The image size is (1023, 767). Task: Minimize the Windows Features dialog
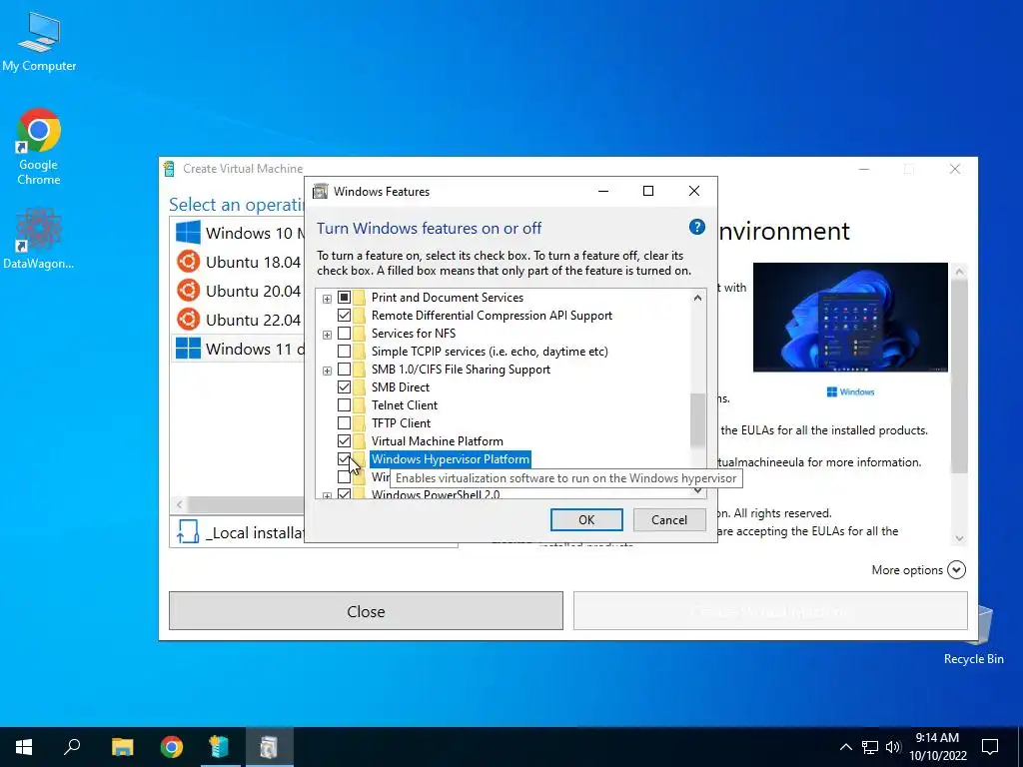[602, 191]
